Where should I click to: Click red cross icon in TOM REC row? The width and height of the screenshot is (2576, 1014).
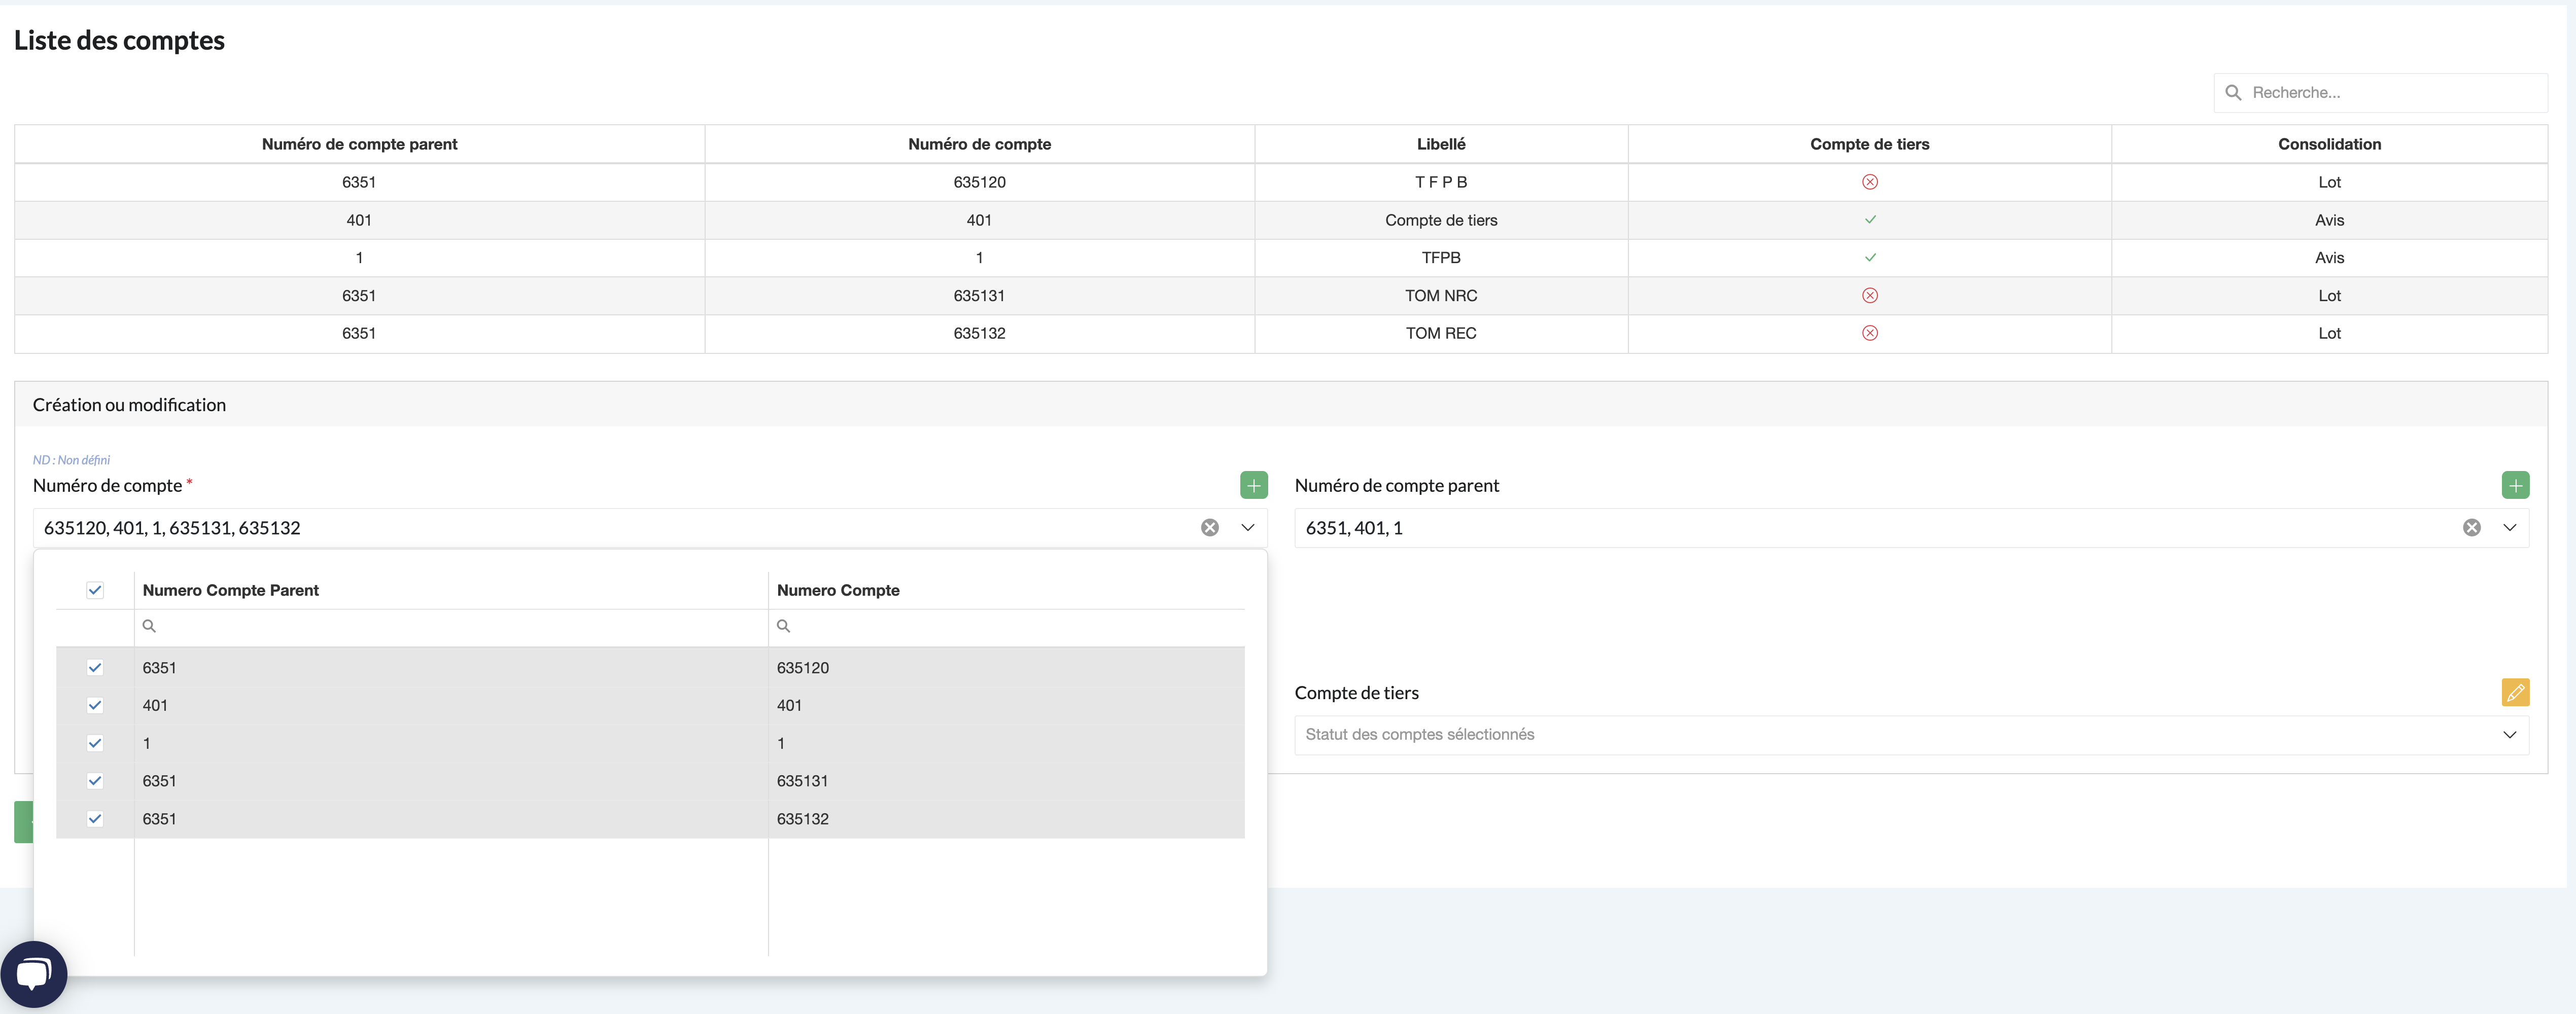point(1869,333)
